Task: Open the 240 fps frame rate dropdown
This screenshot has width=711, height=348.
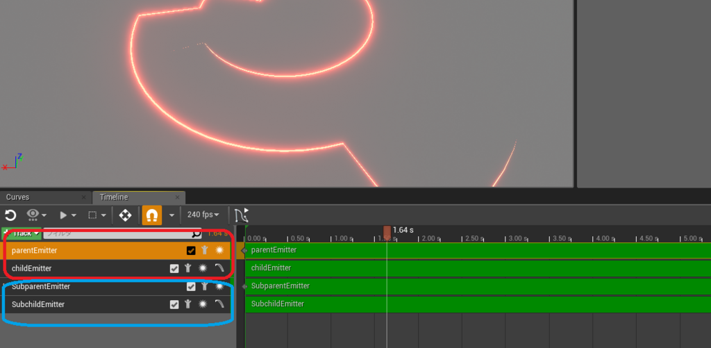Action: [x=203, y=215]
